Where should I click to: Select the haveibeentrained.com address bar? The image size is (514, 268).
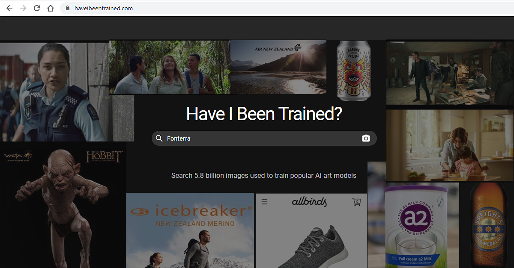click(286, 8)
